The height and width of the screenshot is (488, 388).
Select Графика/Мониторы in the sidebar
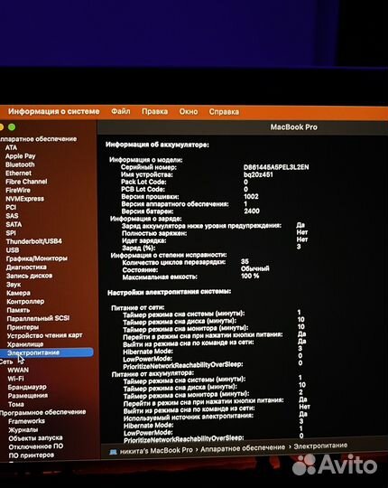(x=37, y=258)
